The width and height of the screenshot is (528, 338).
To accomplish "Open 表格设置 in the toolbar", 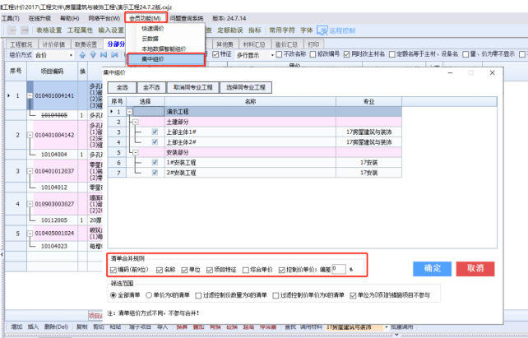I will click(49, 30).
